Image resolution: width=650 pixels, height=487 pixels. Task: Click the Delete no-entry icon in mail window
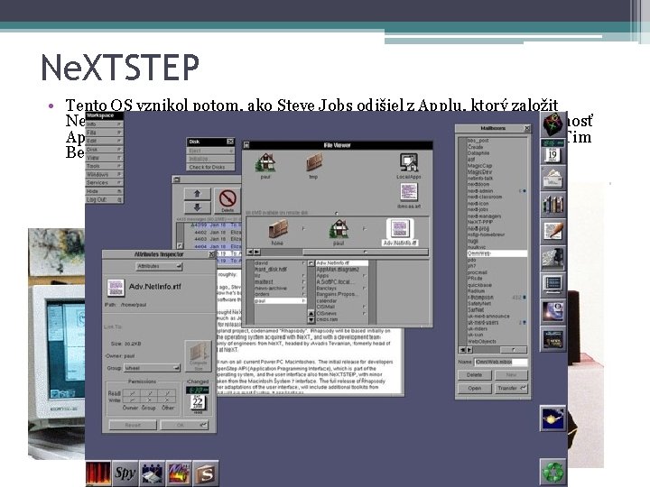[x=227, y=200]
